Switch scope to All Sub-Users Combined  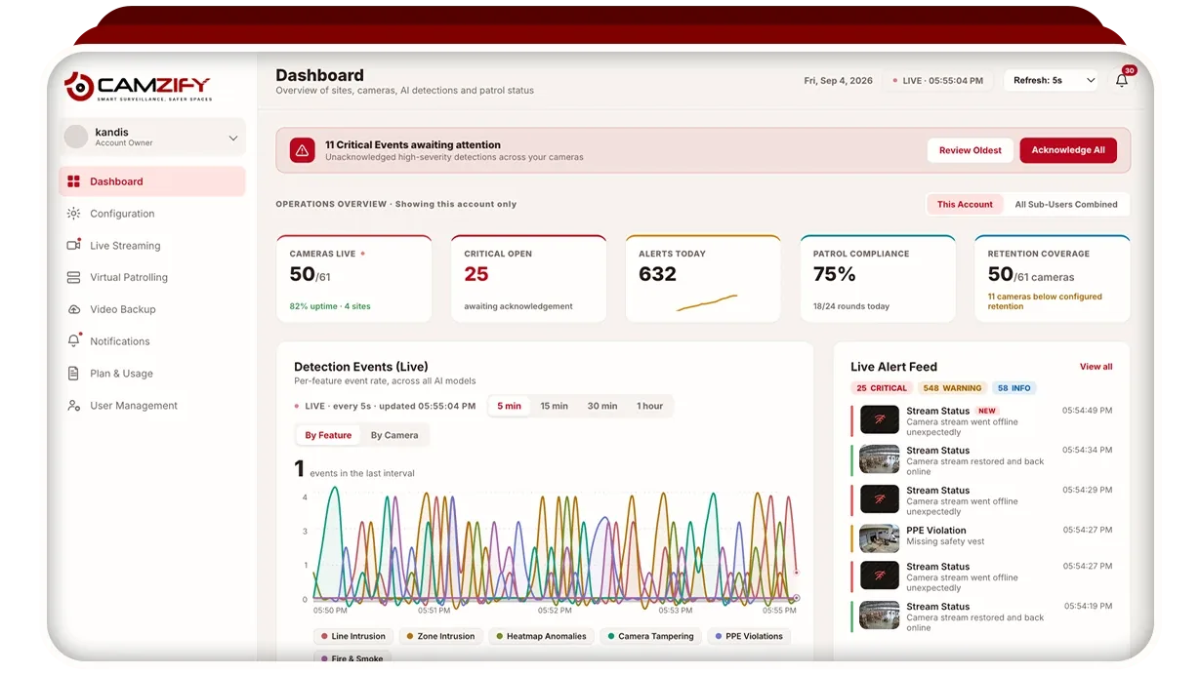click(1065, 205)
